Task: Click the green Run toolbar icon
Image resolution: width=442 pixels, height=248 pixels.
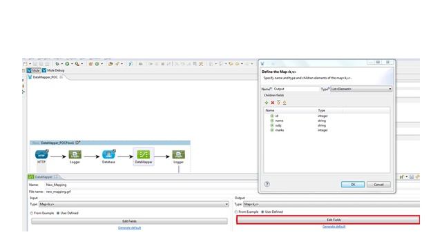Action: [x=67, y=64]
